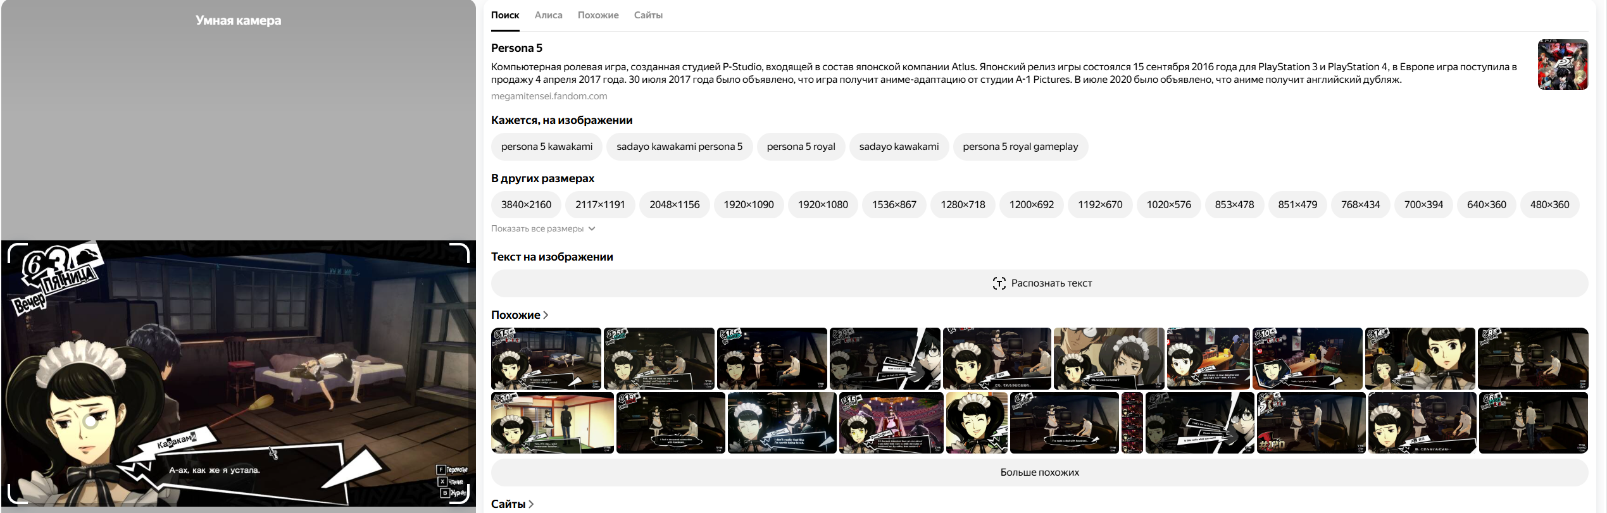
Task: Open the similar image of Kawakami smiling, eyes closed
Action: [x=977, y=423]
